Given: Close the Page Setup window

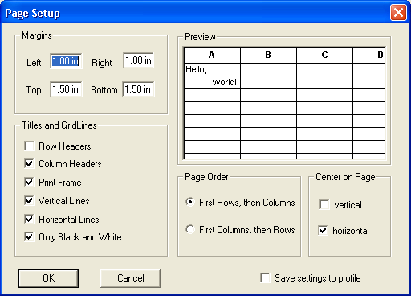Looking at the screenshot, I should coord(398,13).
